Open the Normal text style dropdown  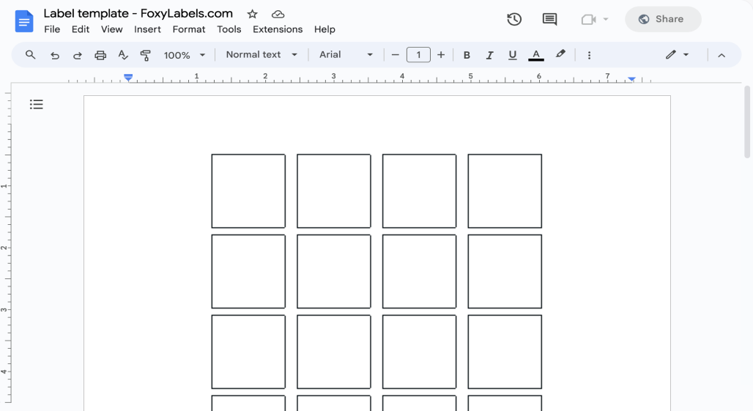click(x=261, y=55)
